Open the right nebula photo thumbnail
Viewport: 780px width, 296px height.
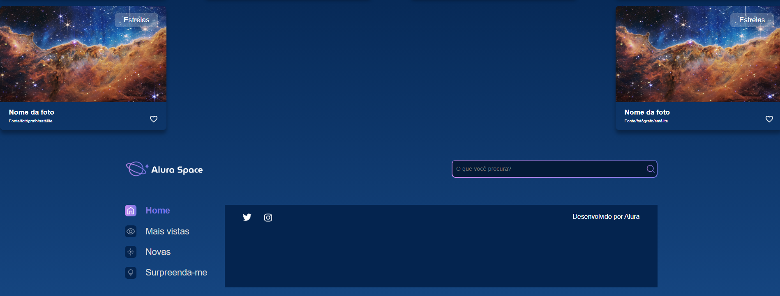(698, 54)
